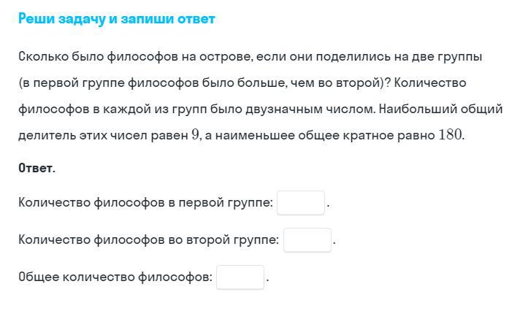Click the word "делитель" in the last text line
The image size is (528, 311).
pos(44,135)
